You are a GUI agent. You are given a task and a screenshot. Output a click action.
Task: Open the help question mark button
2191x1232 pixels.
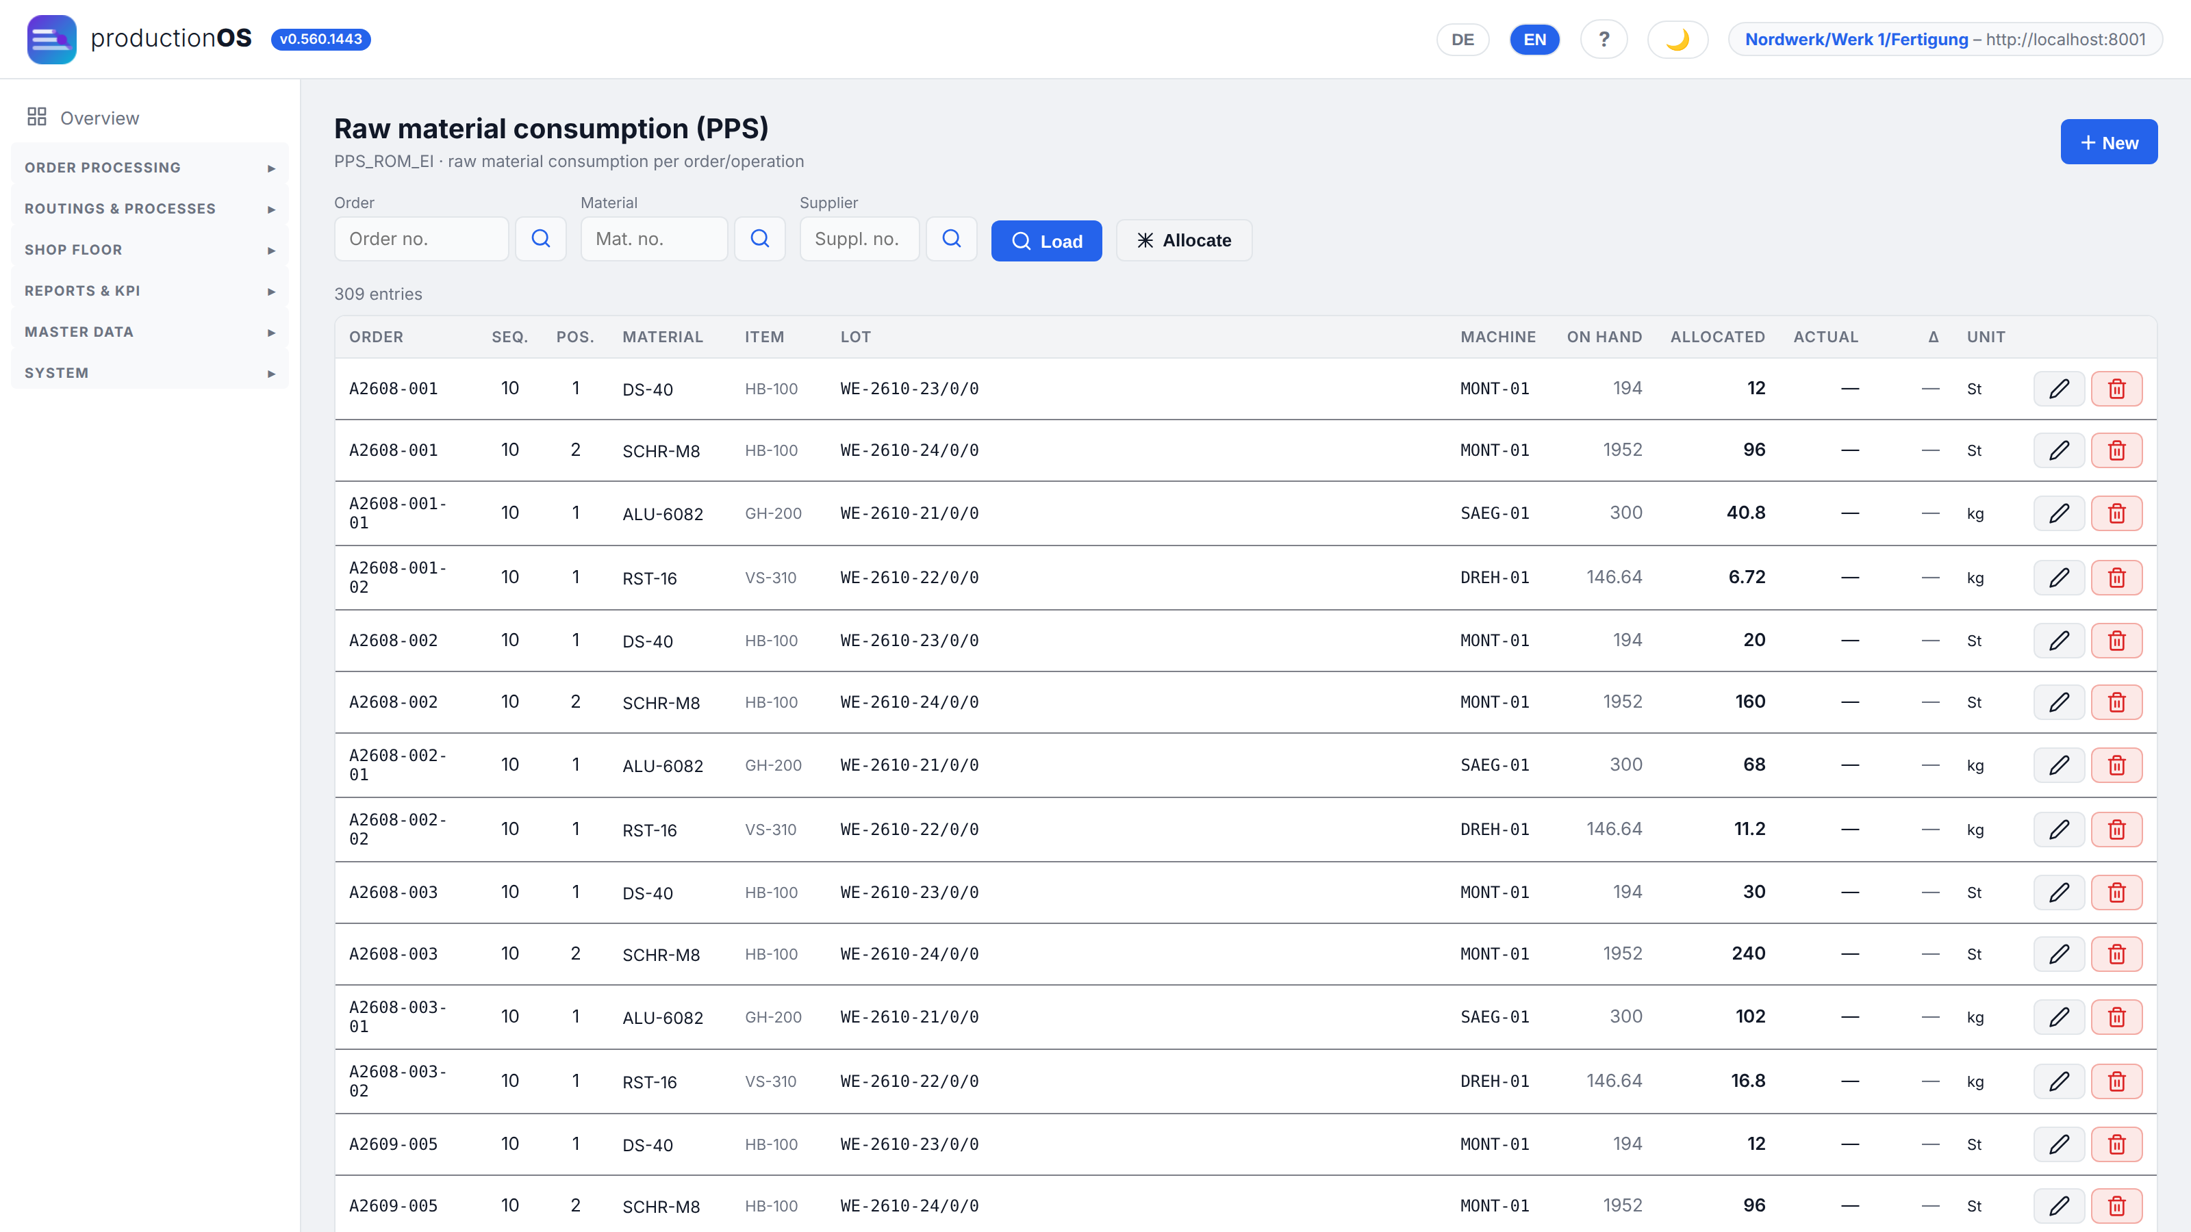1604,39
